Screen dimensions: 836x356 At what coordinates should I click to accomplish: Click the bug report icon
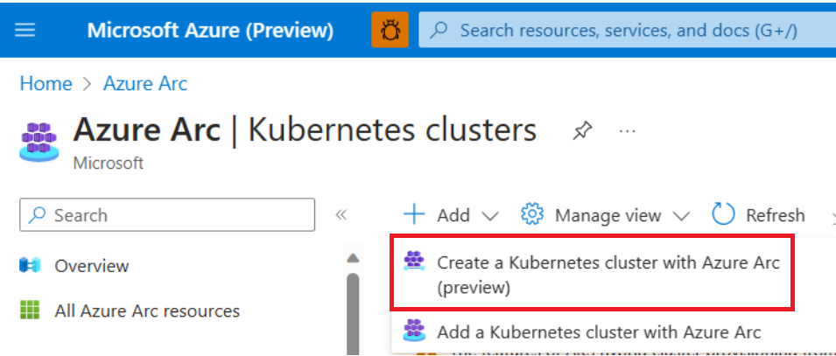(x=390, y=31)
